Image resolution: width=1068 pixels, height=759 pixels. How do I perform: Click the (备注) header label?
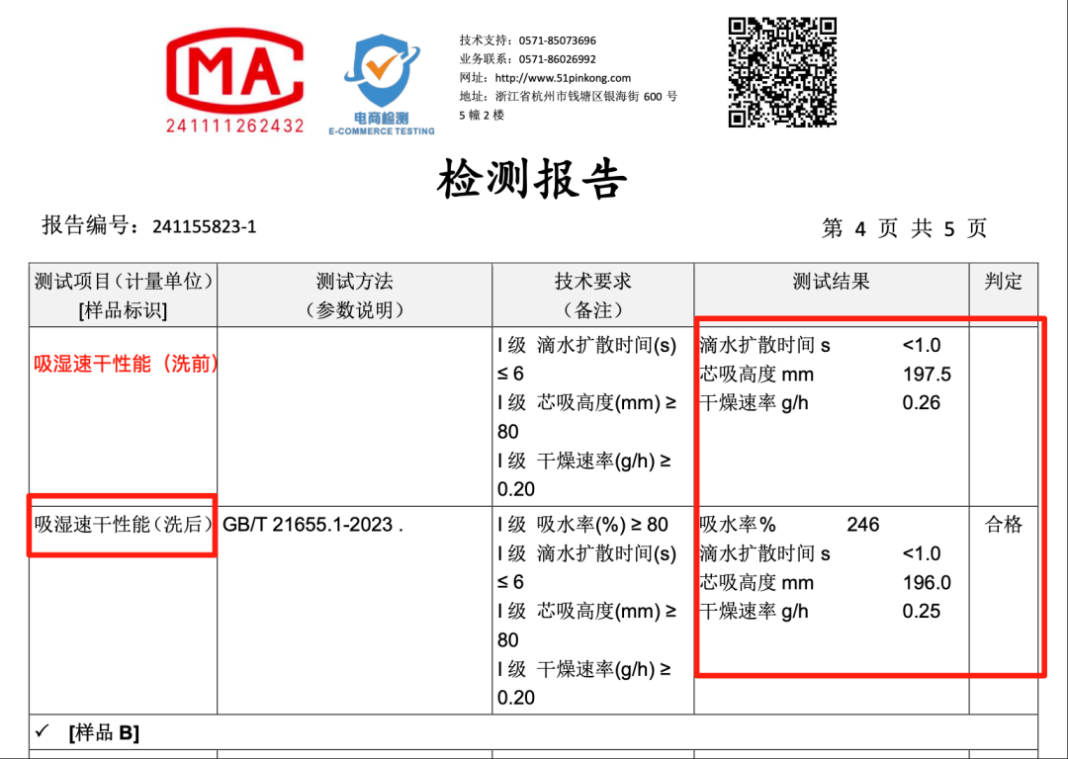(592, 310)
